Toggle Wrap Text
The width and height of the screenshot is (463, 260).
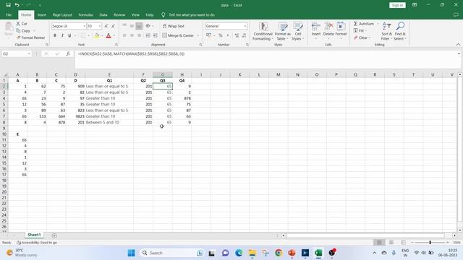coord(174,26)
